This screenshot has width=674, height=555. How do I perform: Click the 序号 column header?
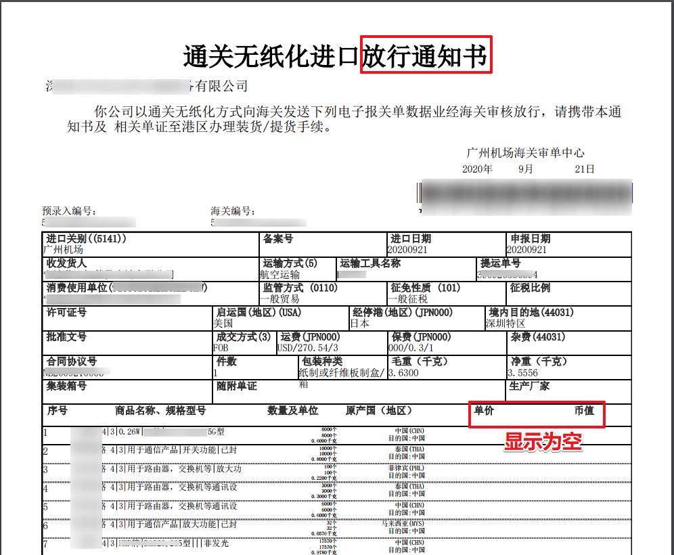tap(57, 411)
